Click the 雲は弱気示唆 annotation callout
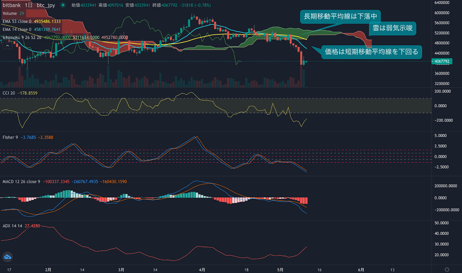 392,28
